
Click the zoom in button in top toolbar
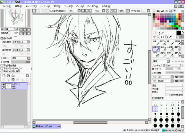pyautogui.click(x=87, y=11)
